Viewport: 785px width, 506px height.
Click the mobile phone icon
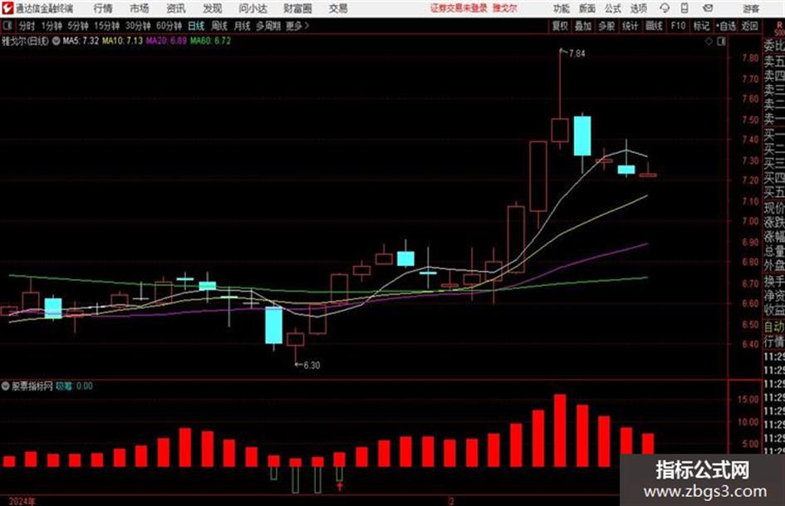pos(684,8)
